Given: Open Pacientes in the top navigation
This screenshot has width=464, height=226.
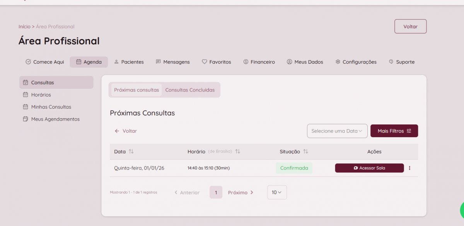Looking at the screenshot, I should coord(129,62).
